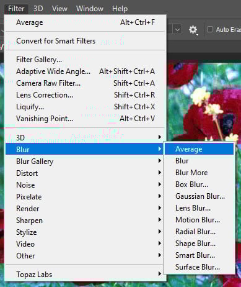
Task: Open Filter Gallery...
Action: click(x=85, y=60)
